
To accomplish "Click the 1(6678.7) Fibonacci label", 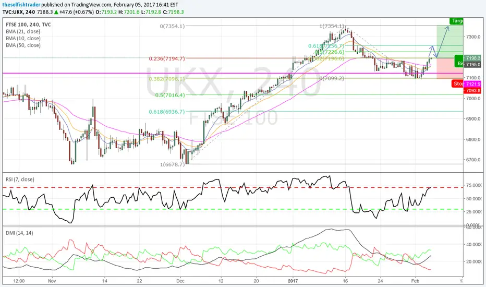I will pos(172,164).
